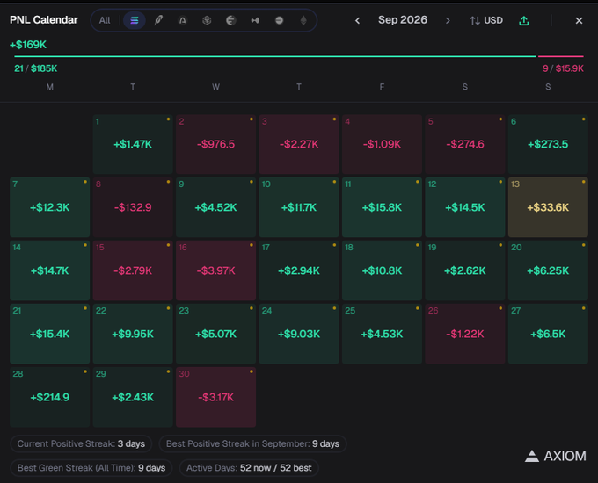Screen dimensions: 598x483
Task: Open day 8 showing -$132.9
Action: pyautogui.click(x=133, y=207)
